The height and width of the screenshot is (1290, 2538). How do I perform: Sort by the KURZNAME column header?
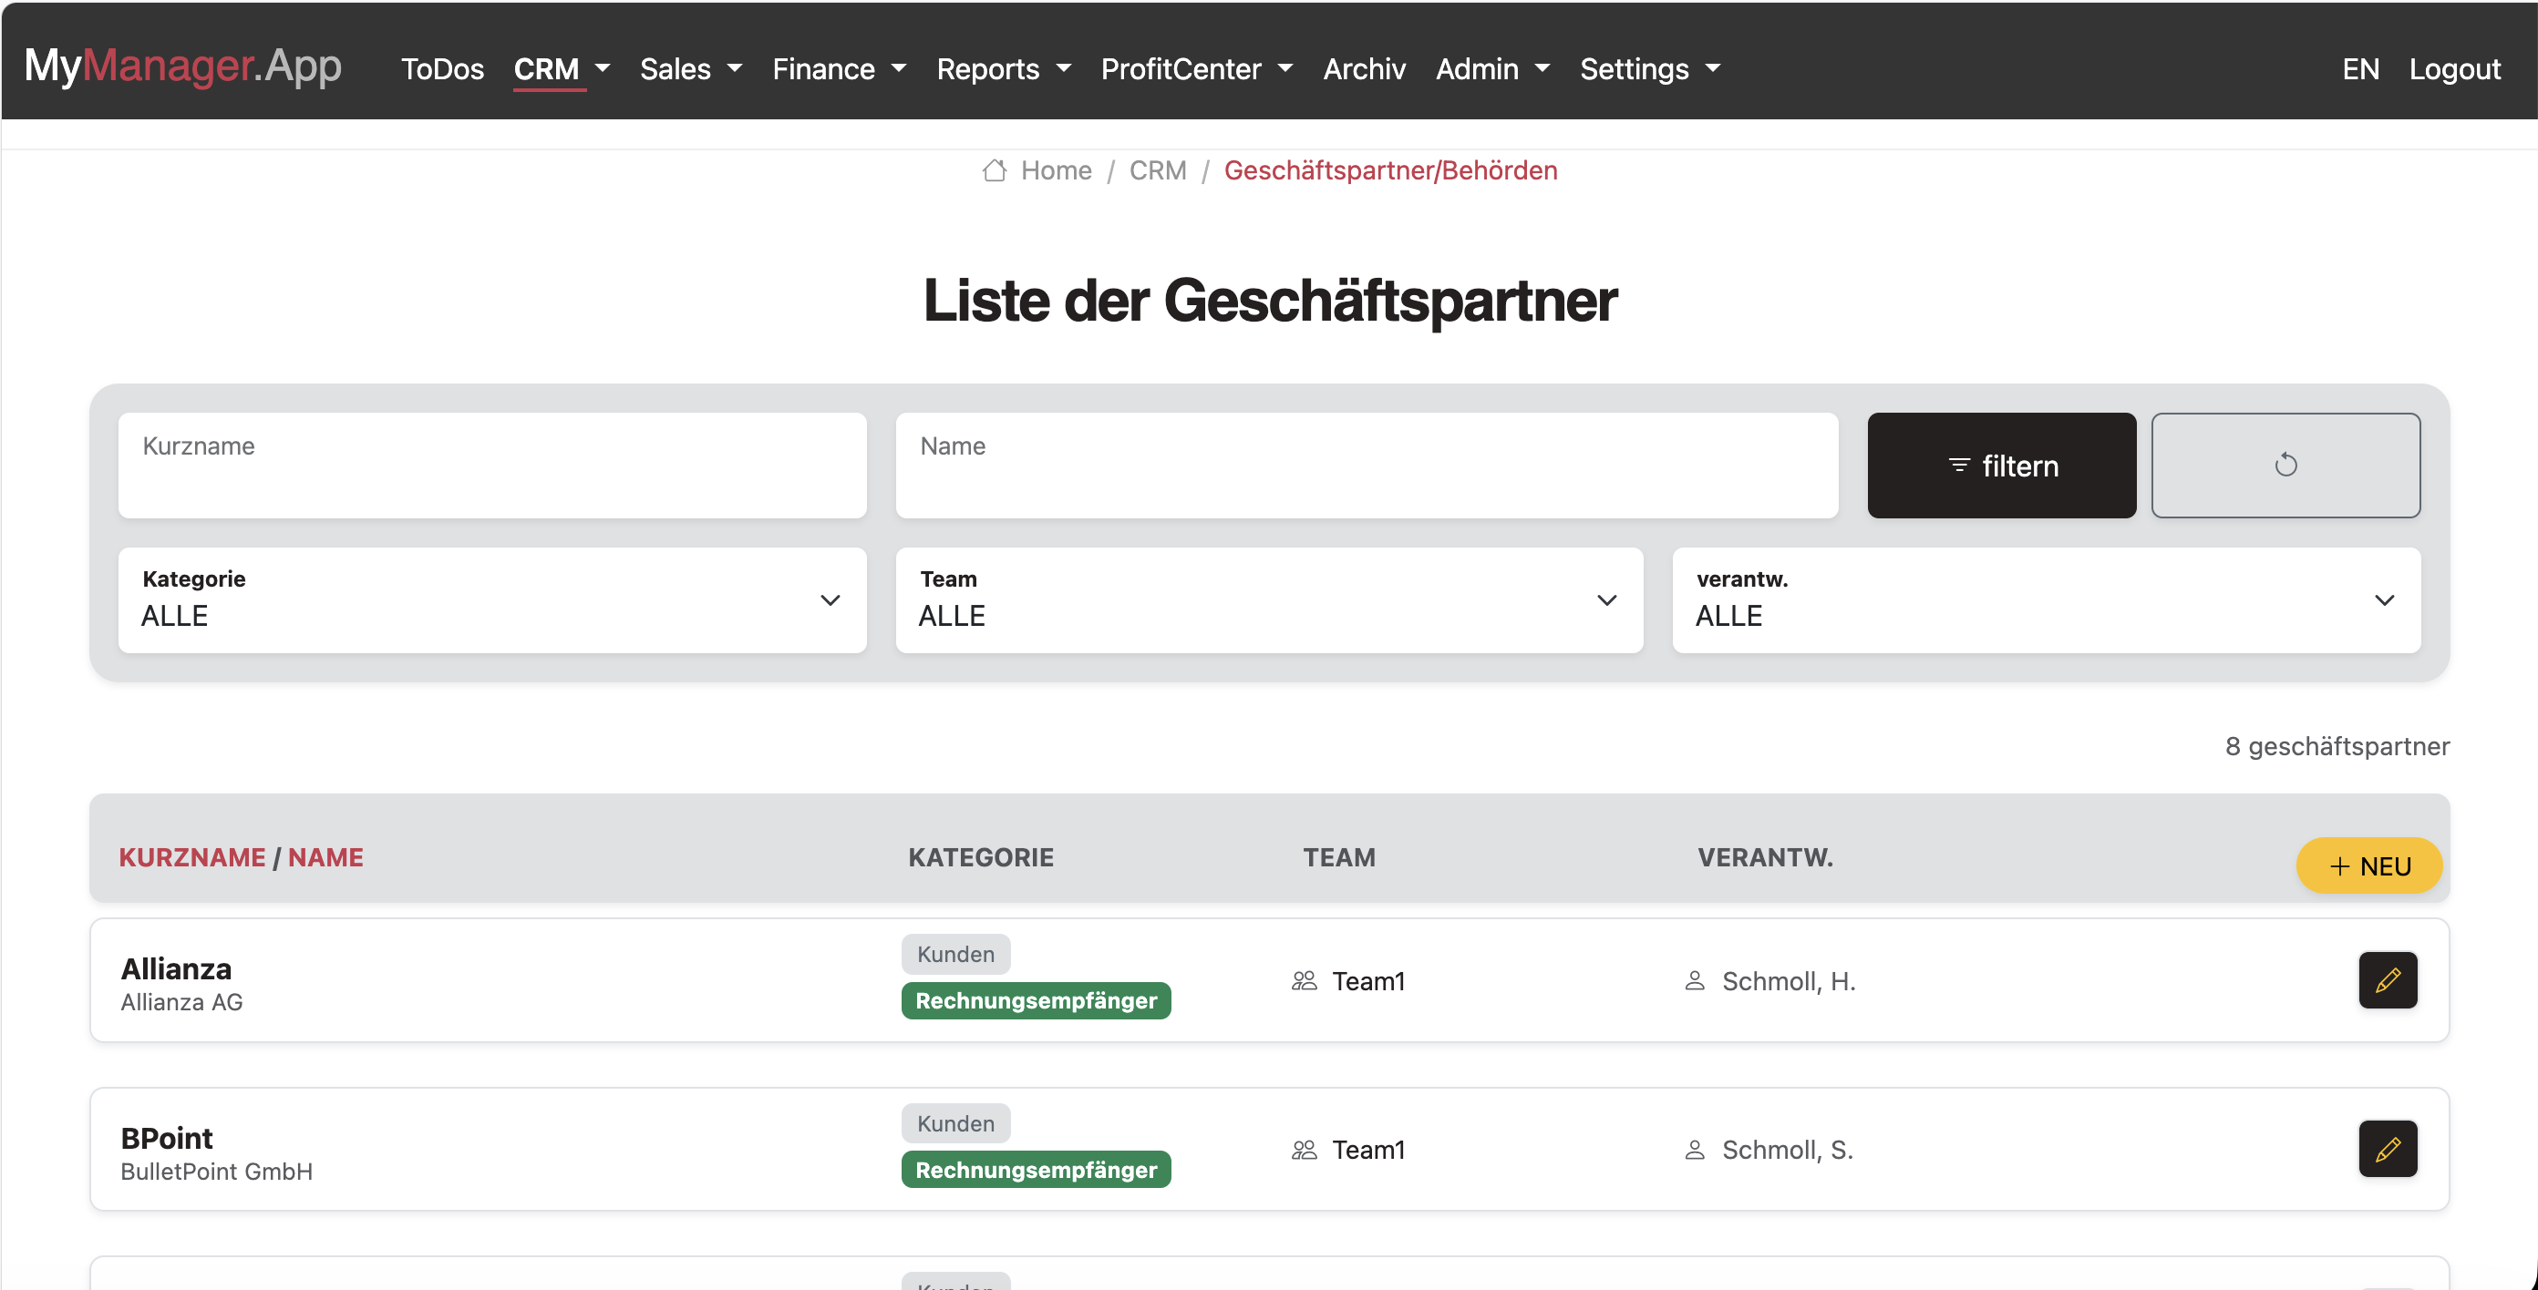[192, 856]
